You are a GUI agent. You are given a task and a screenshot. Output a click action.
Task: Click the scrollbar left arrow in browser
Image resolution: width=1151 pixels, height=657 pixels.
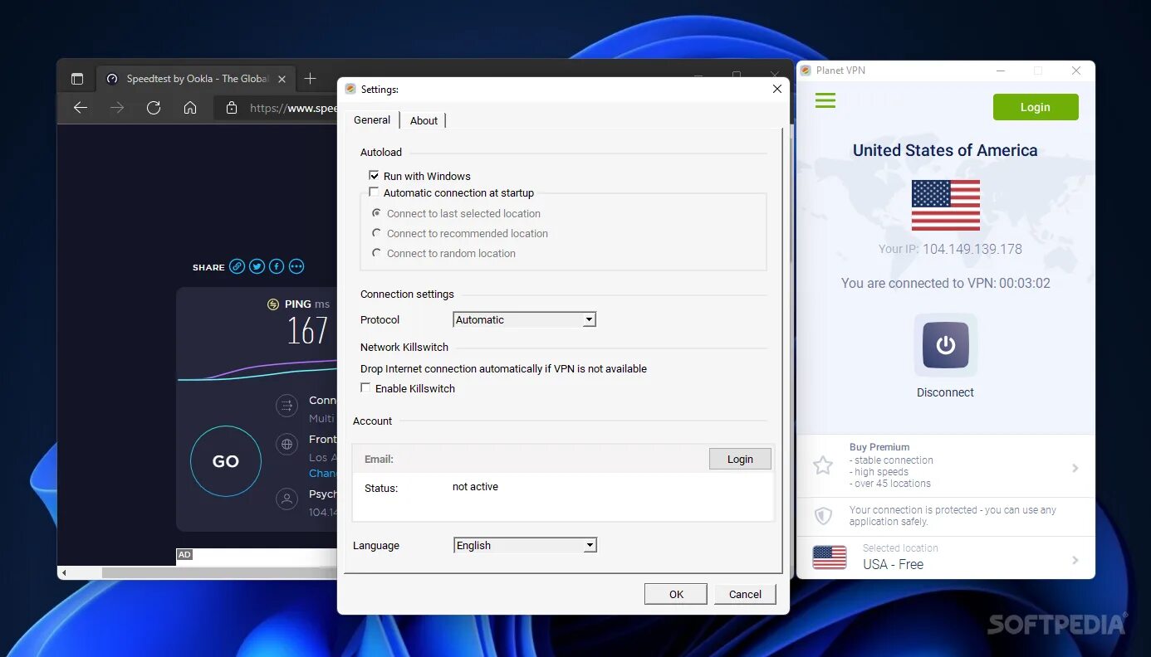pos(64,572)
